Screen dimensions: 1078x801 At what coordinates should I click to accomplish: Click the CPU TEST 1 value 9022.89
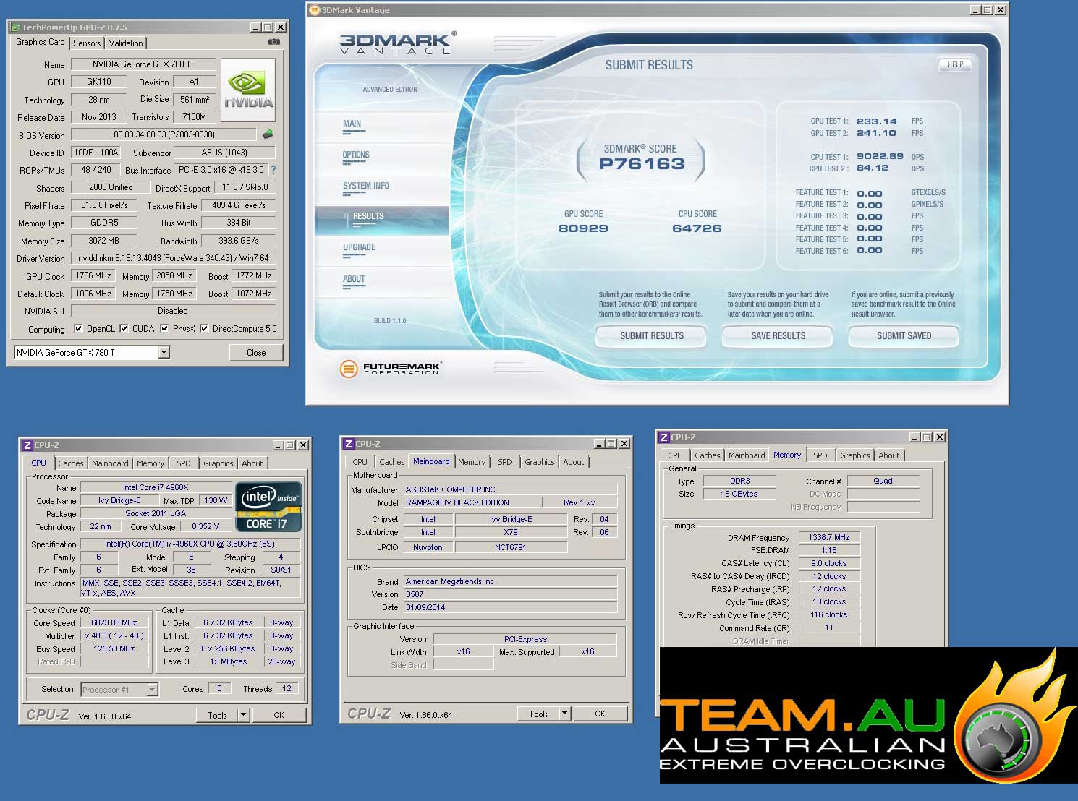[880, 156]
